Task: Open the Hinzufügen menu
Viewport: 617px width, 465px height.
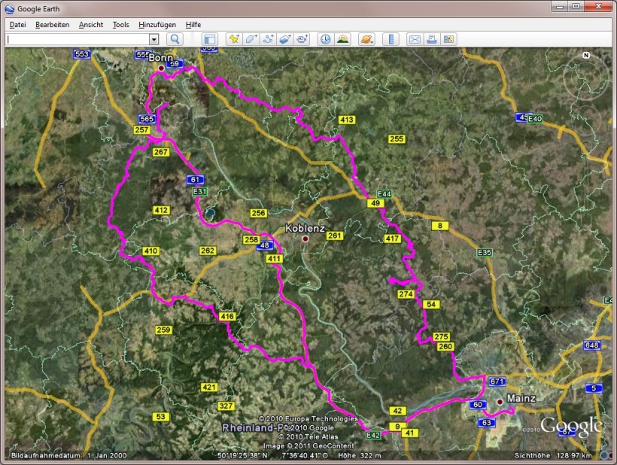Action: (x=157, y=25)
